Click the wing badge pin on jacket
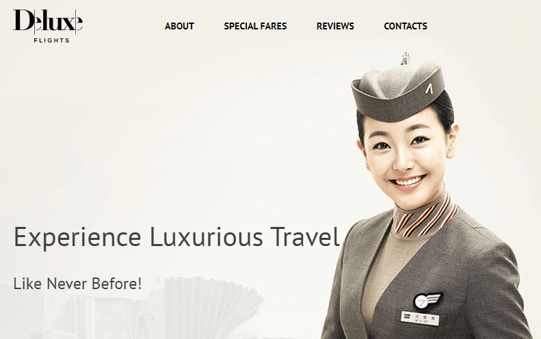Screen dimensions: 541x339 pyautogui.click(x=428, y=300)
